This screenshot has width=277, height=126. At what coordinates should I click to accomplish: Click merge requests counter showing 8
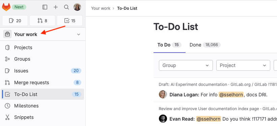pyautogui.click(x=43, y=21)
